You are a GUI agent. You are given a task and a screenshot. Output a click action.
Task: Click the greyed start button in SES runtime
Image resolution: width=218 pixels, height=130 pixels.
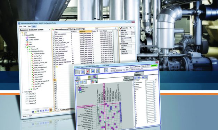tap(78, 72)
